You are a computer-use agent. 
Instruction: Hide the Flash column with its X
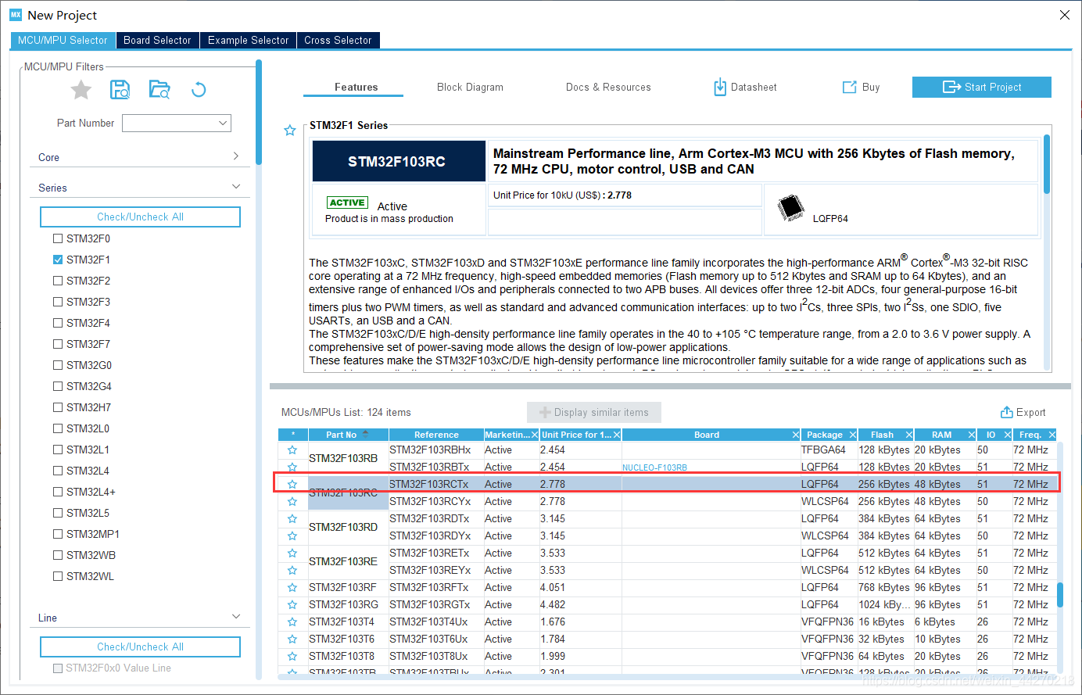[x=909, y=435]
